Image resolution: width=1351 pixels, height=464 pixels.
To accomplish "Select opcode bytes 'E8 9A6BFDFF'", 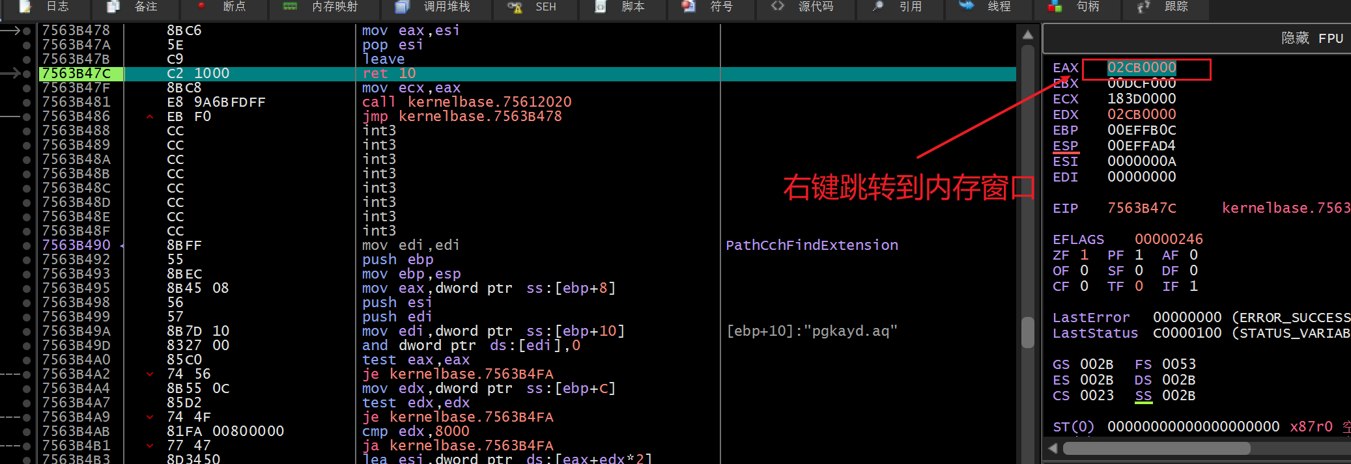I will (x=216, y=102).
